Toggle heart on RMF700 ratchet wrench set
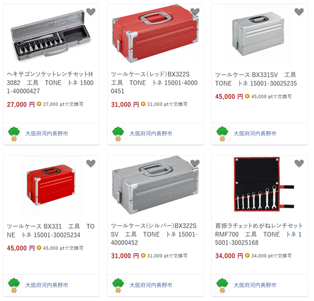 [299, 163]
